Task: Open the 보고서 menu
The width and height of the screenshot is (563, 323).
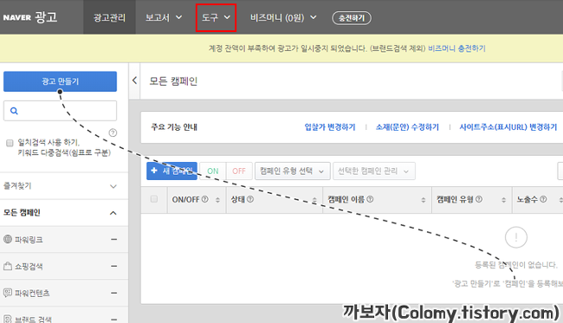Action: (x=164, y=17)
